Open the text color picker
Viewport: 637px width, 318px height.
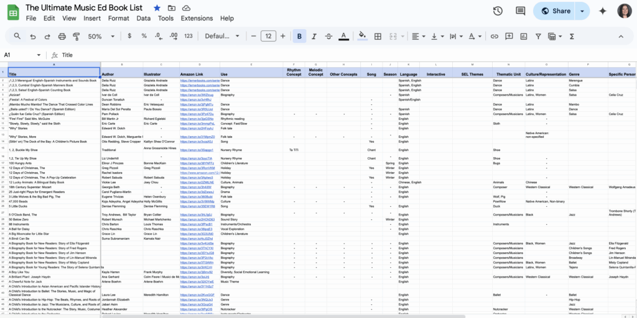343,36
